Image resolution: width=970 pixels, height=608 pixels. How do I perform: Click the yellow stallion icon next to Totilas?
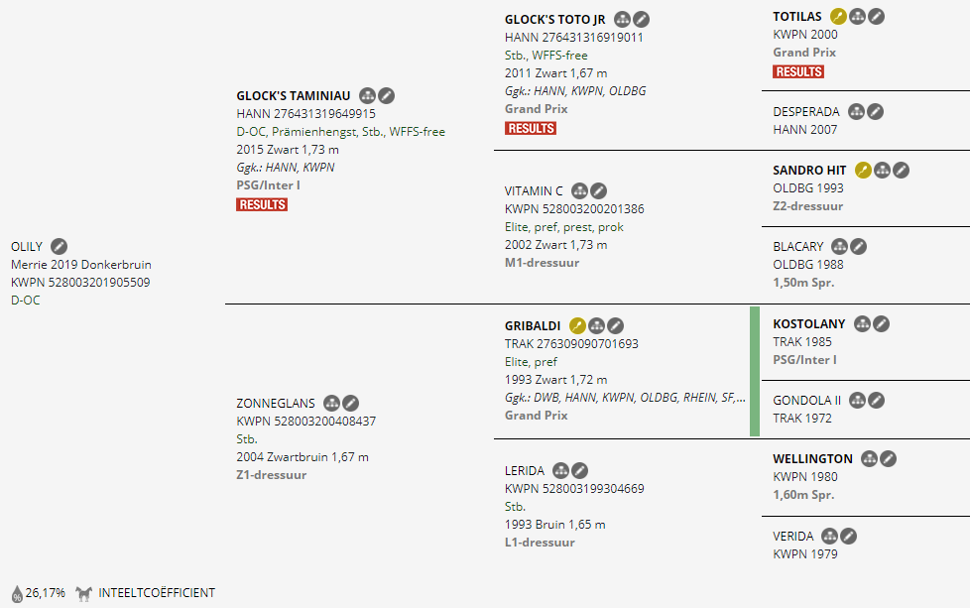pos(839,17)
